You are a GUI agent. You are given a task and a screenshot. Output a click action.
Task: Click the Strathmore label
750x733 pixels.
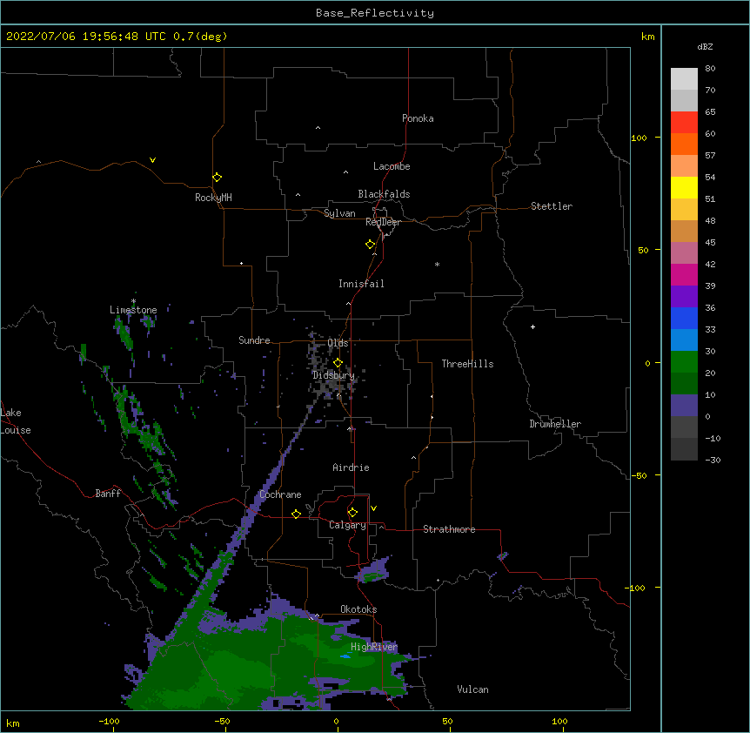pyautogui.click(x=449, y=529)
